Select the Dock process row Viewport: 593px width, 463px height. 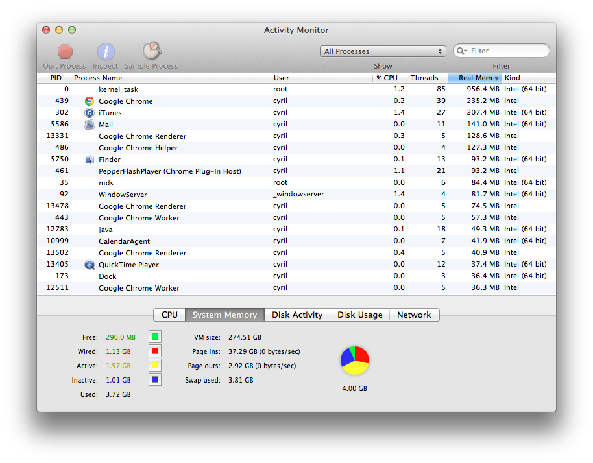(296, 276)
